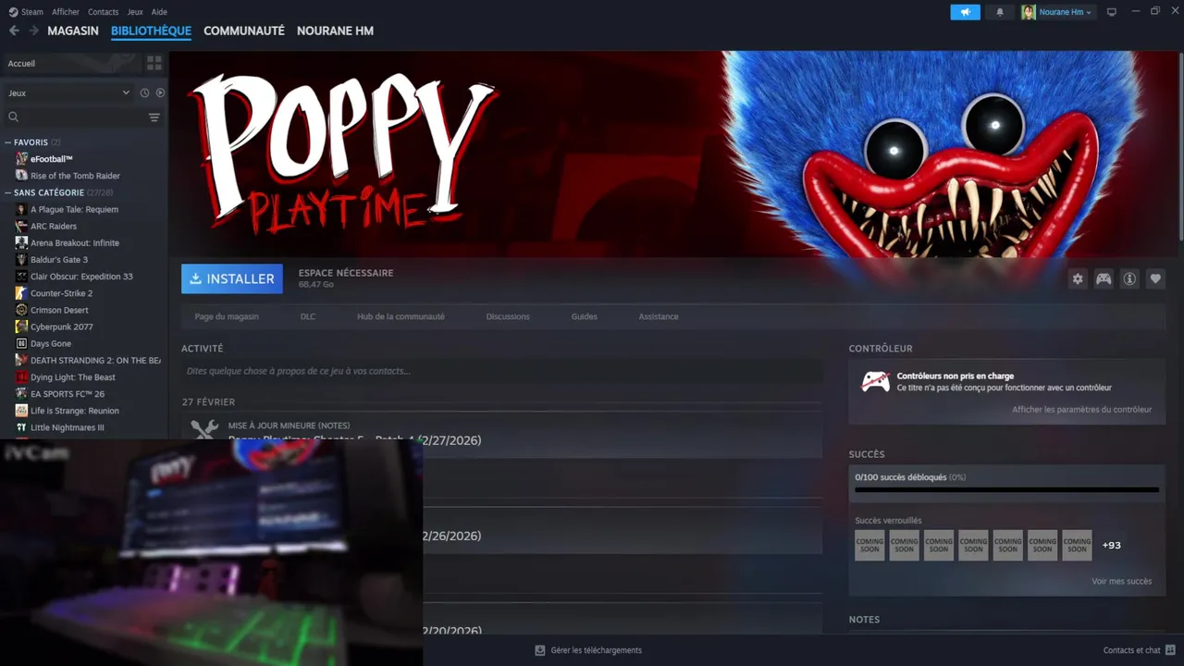Click the achievements progress bar
Viewport: 1184px width, 666px height.
1006,489
